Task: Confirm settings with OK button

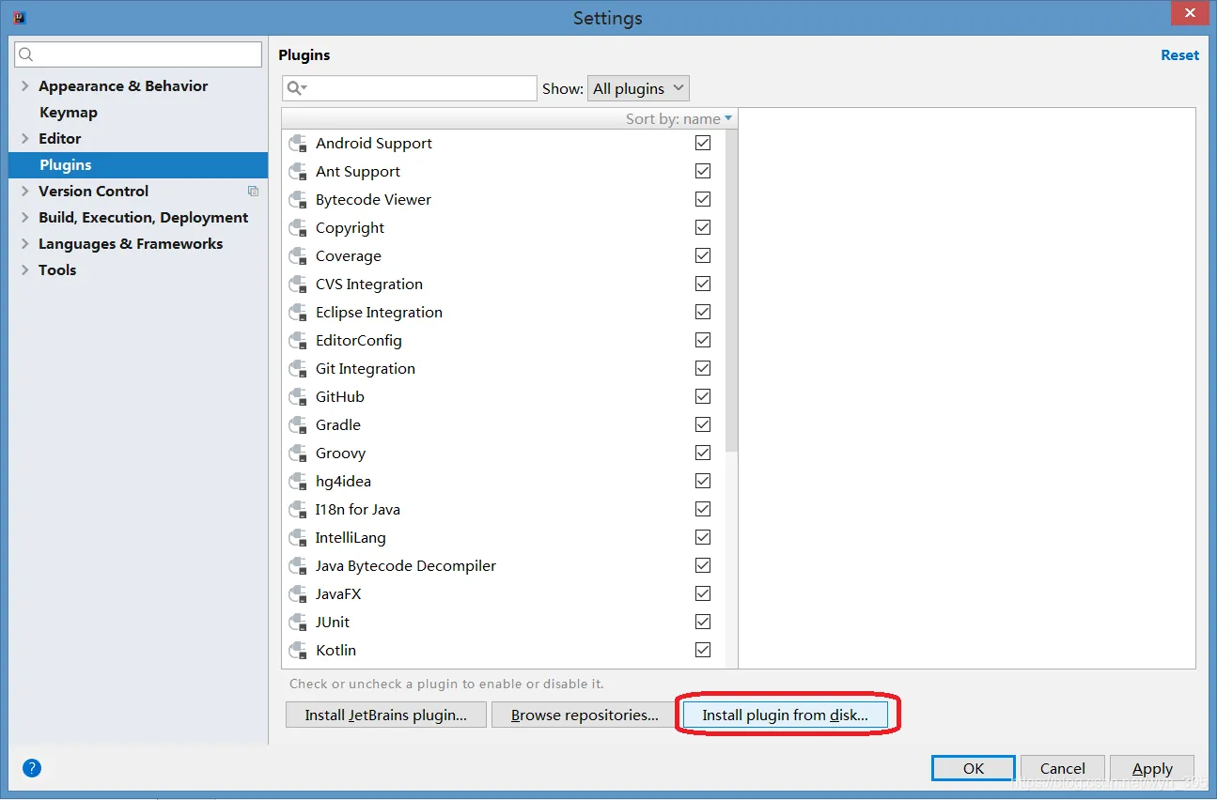Action: [x=974, y=768]
